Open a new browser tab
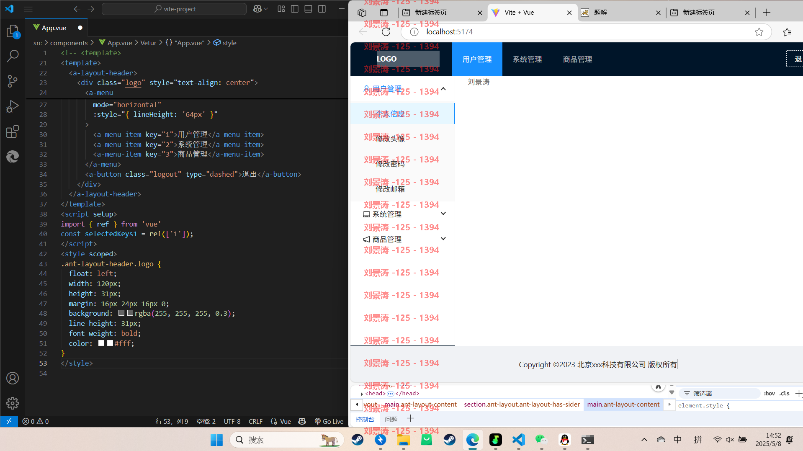This screenshot has height=451, width=803. [767, 13]
